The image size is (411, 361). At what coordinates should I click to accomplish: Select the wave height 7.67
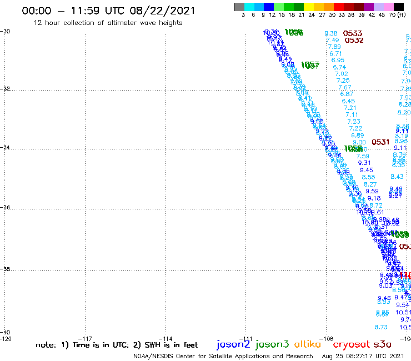click(345, 88)
